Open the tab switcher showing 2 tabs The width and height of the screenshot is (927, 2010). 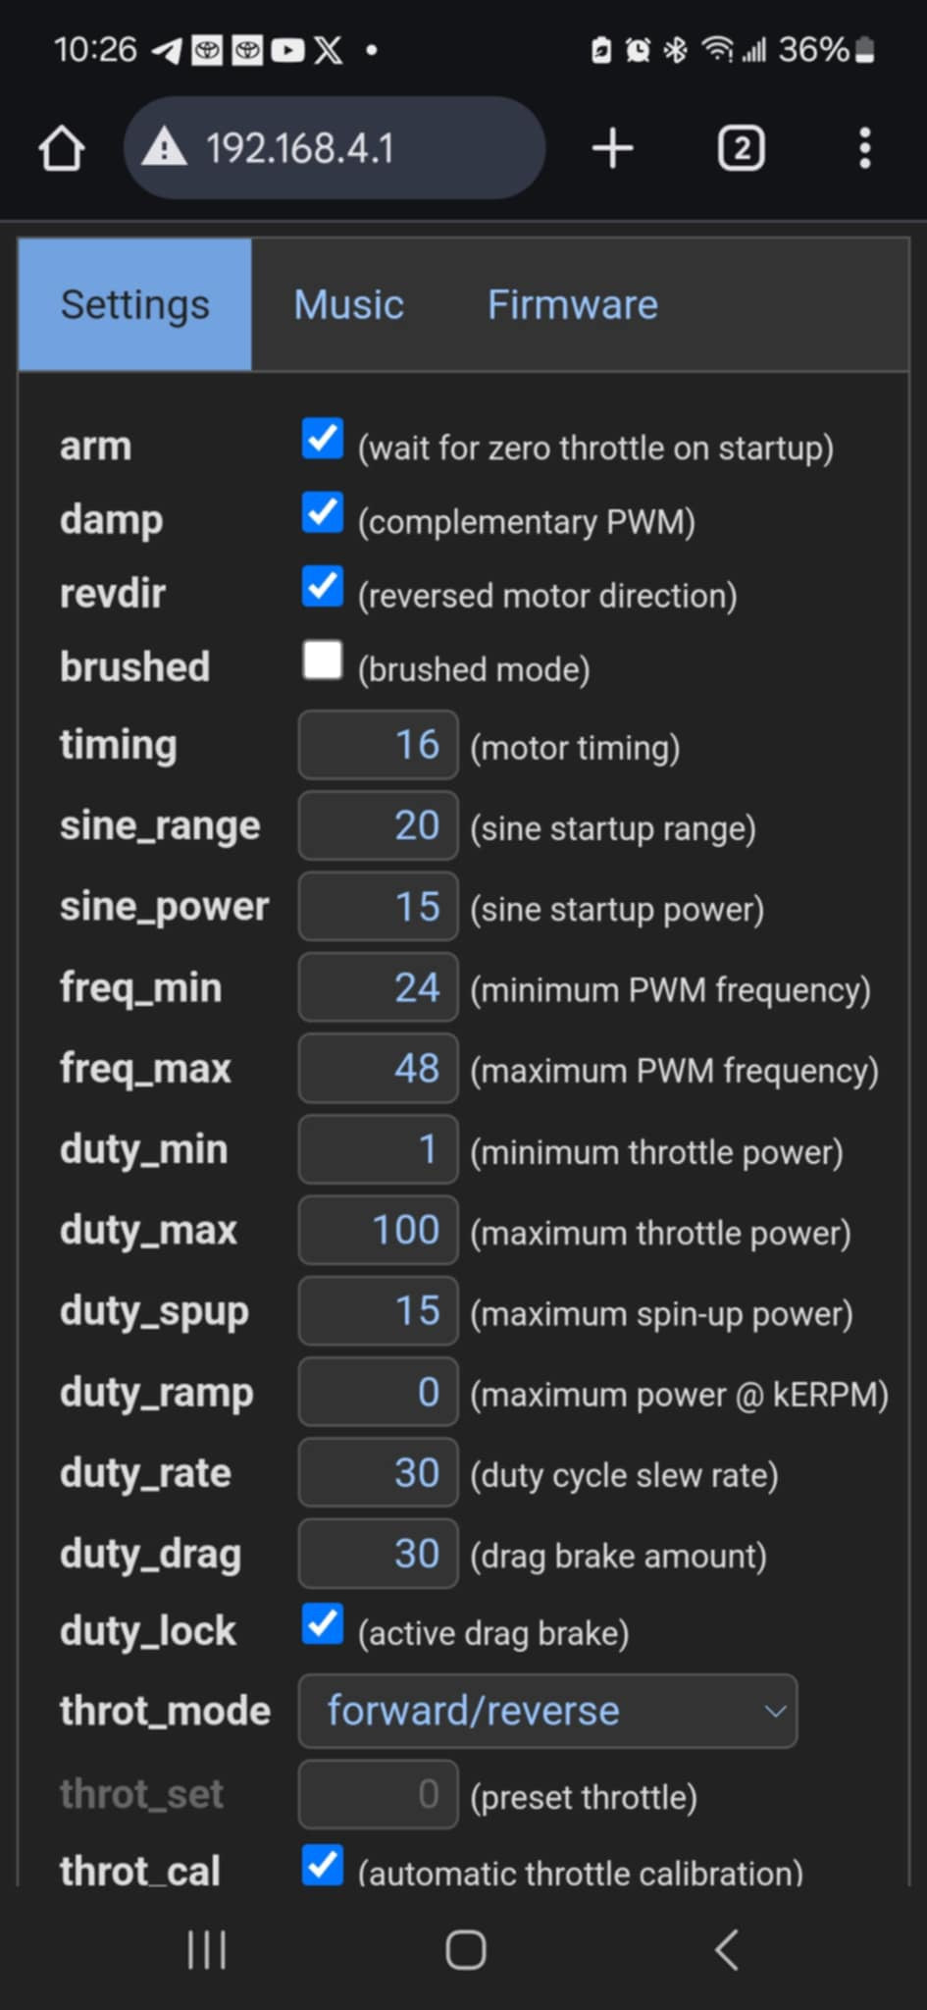[x=741, y=148]
